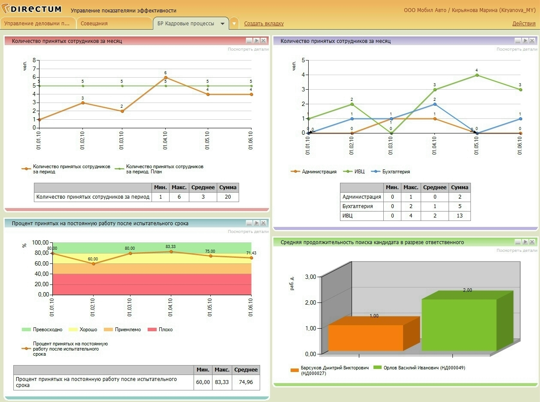Close the hires-by-department chart panel
This screenshot has height=402, width=540.
(x=532, y=41)
